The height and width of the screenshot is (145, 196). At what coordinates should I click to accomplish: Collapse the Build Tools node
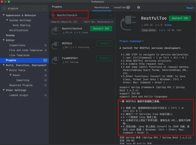point(7,70)
